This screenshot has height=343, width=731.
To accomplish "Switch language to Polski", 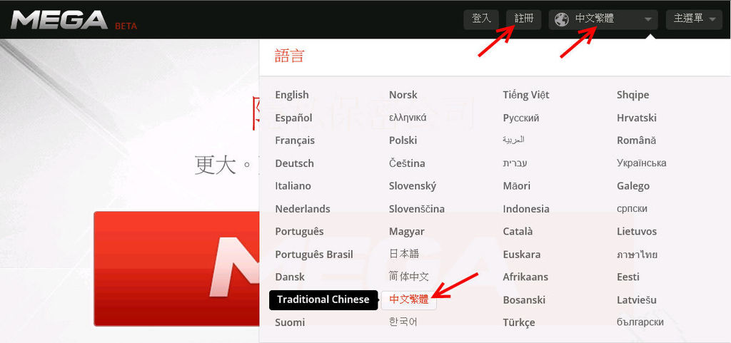I will point(403,140).
